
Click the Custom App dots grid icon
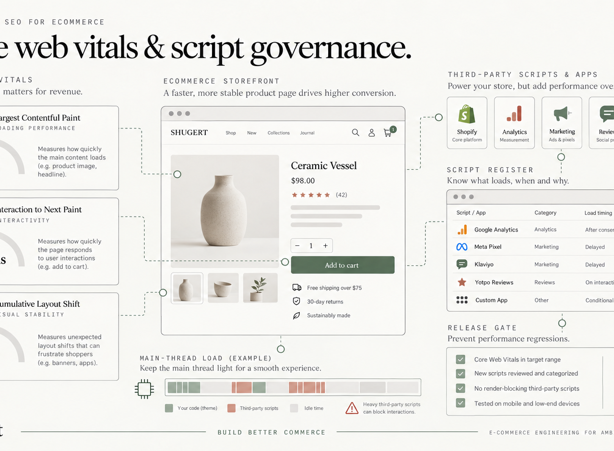(462, 300)
